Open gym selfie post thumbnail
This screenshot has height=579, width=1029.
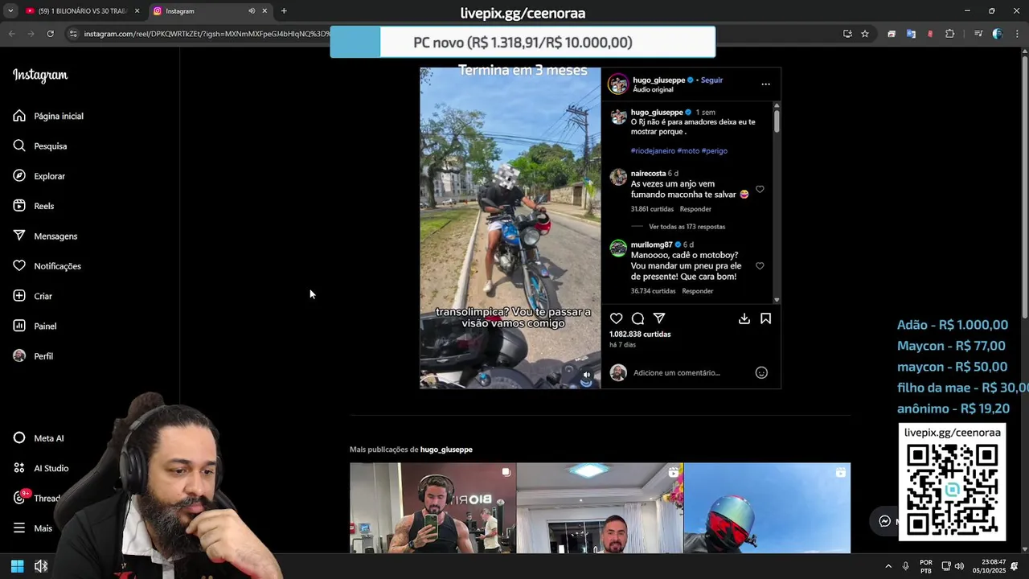point(433,507)
